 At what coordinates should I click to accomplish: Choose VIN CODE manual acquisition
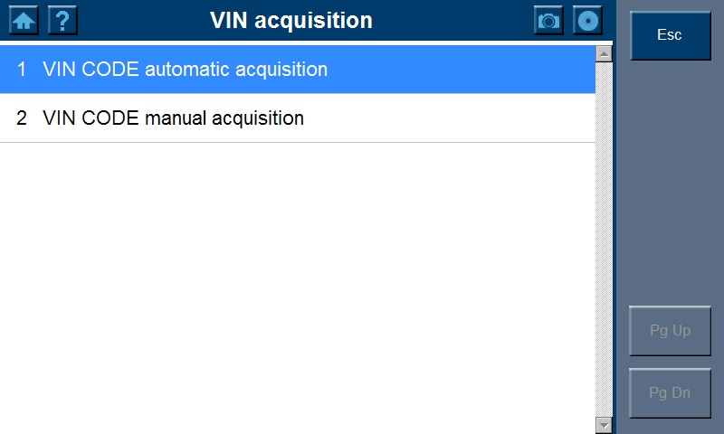point(173,118)
